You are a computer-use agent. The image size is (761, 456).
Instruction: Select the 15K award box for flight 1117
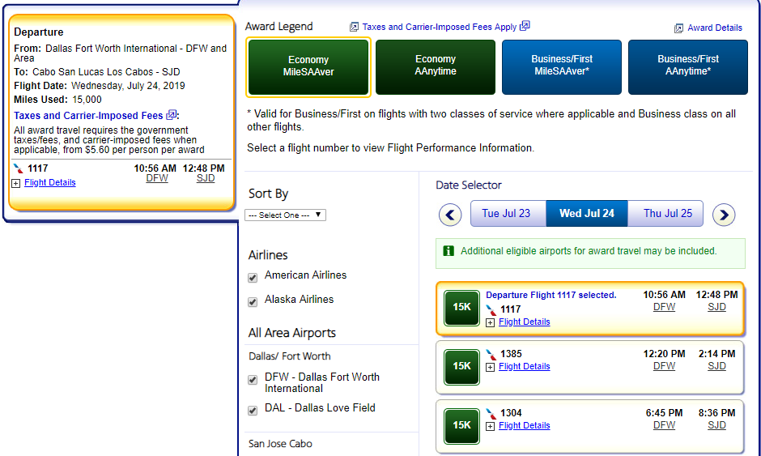[x=461, y=307]
